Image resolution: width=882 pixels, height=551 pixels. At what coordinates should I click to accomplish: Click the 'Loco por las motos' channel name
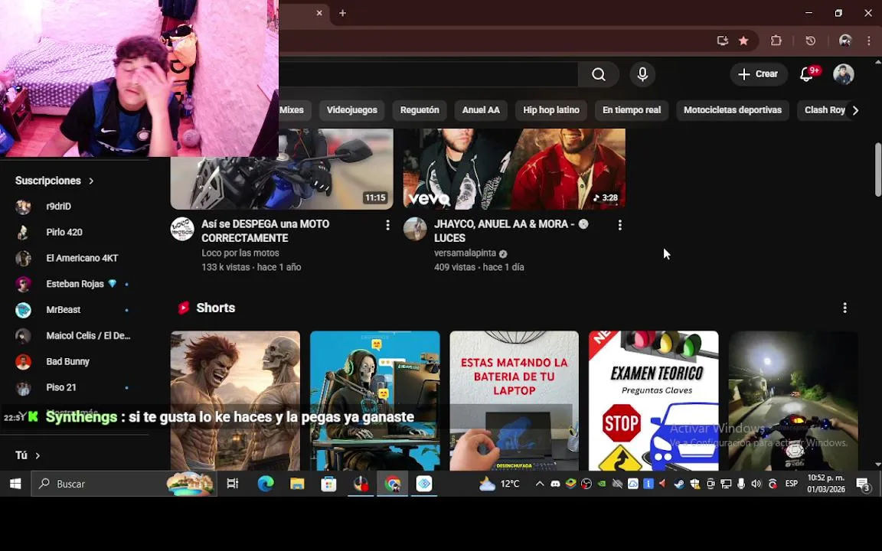[240, 253]
